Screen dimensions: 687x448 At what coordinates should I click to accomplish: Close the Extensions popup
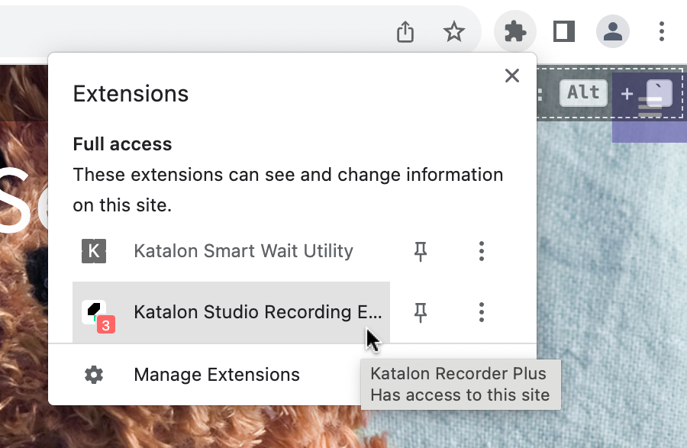pyautogui.click(x=511, y=76)
